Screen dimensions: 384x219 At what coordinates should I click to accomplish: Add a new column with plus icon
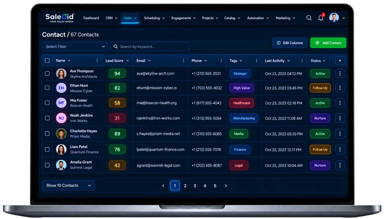coord(340,61)
